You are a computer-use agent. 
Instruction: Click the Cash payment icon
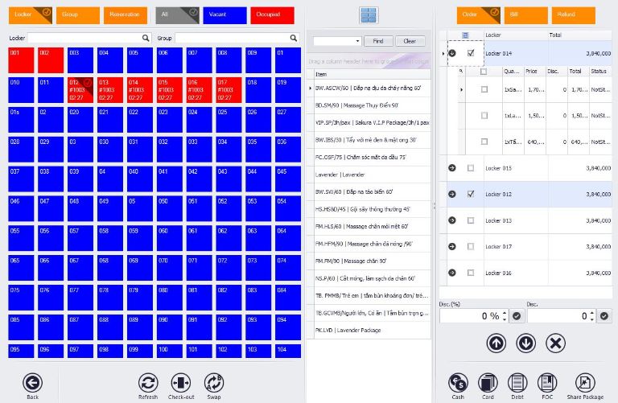(458, 383)
